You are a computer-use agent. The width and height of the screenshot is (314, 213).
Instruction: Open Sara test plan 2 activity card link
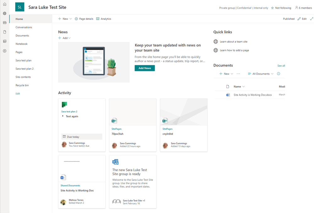[69, 112]
